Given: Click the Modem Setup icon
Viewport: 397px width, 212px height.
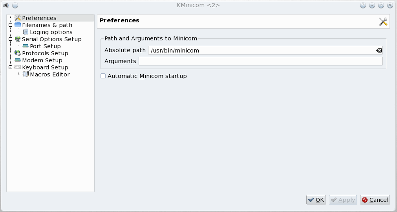Looking at the screenshot, I should tap(18, 60).
